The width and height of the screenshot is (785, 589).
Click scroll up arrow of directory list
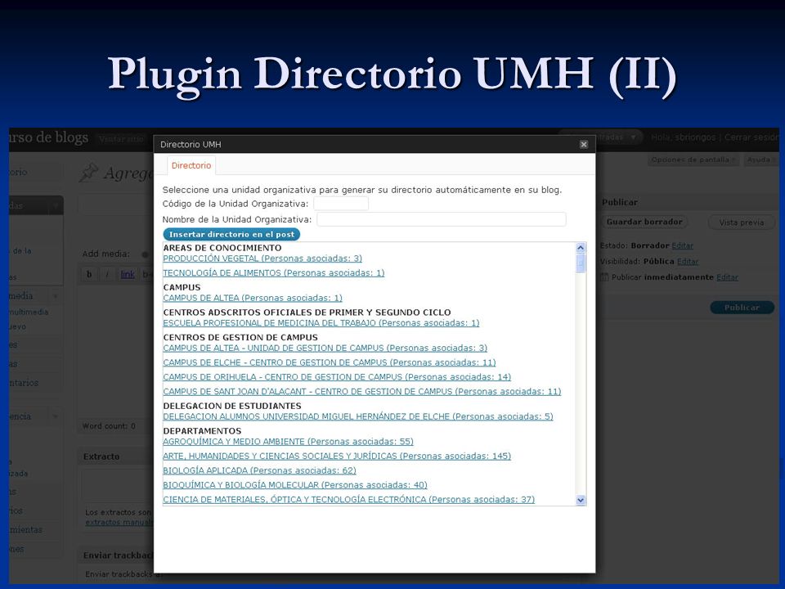point(581,247)
